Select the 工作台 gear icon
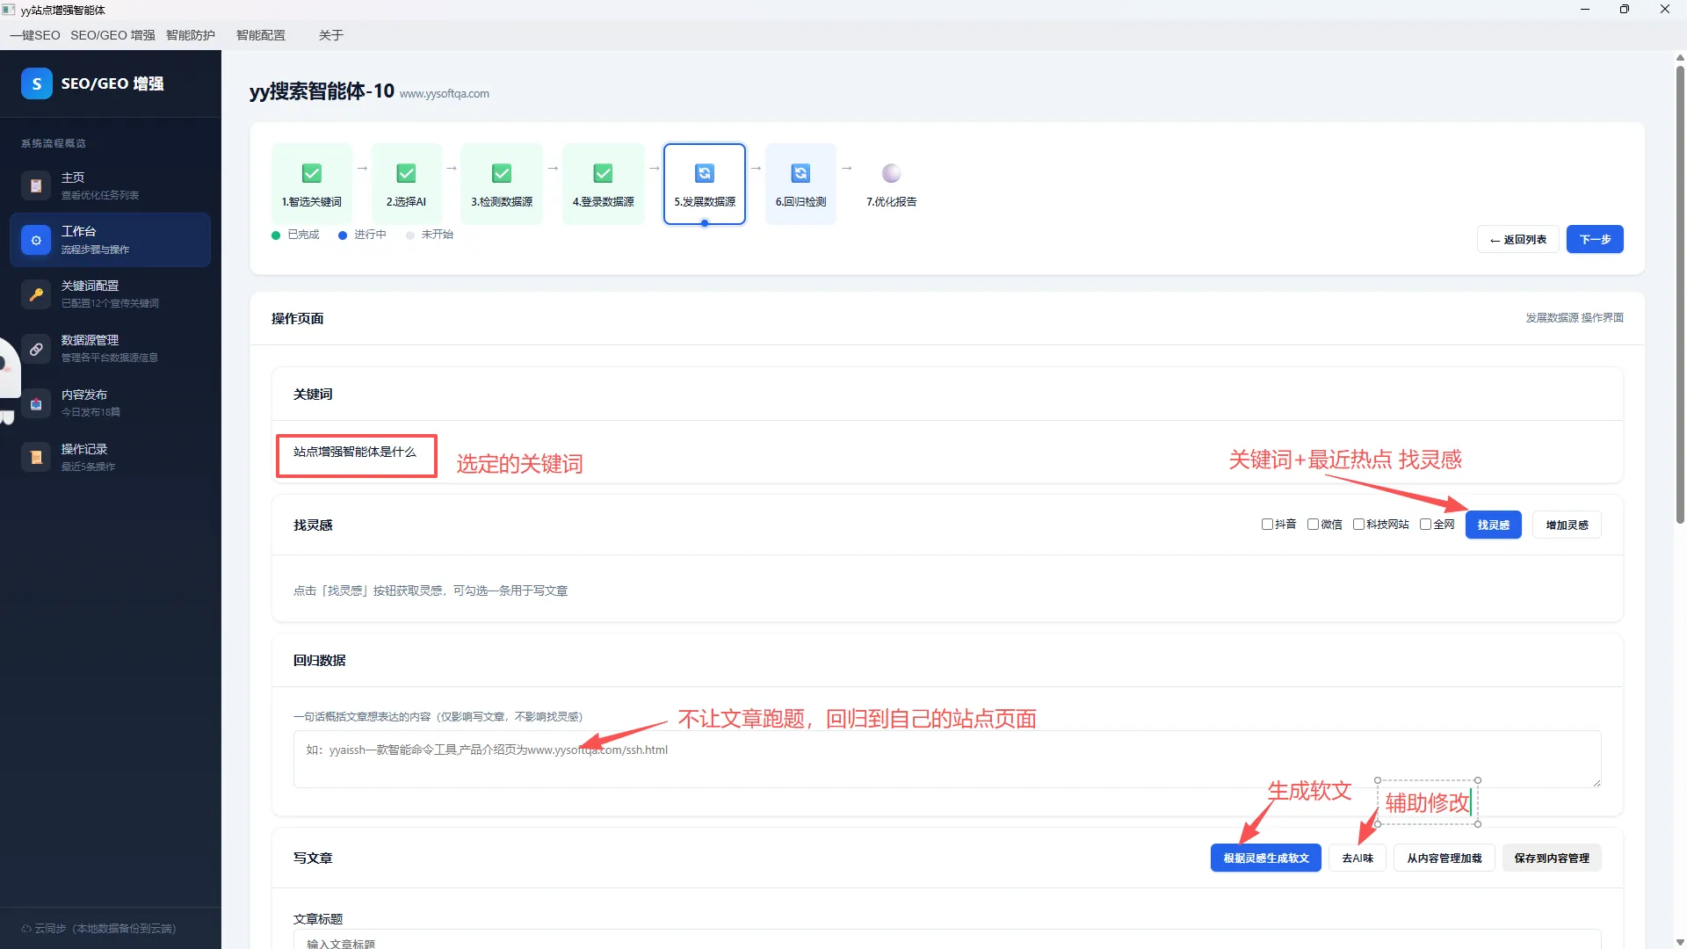1687x949 pixels. click(x=36, y=240)
